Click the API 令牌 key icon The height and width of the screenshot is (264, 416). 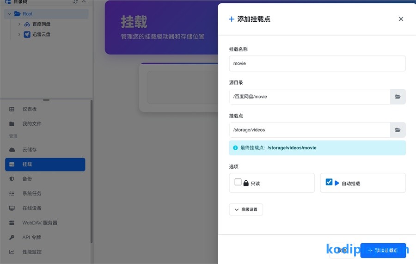pyautogui.click(x=12, y=238)
